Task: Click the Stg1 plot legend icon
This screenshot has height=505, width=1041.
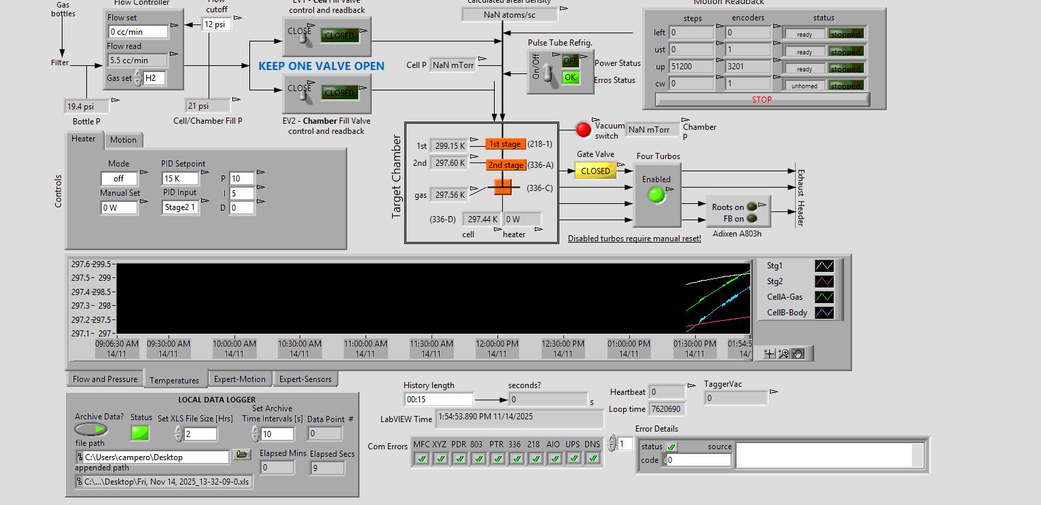Action: point(824,266)
